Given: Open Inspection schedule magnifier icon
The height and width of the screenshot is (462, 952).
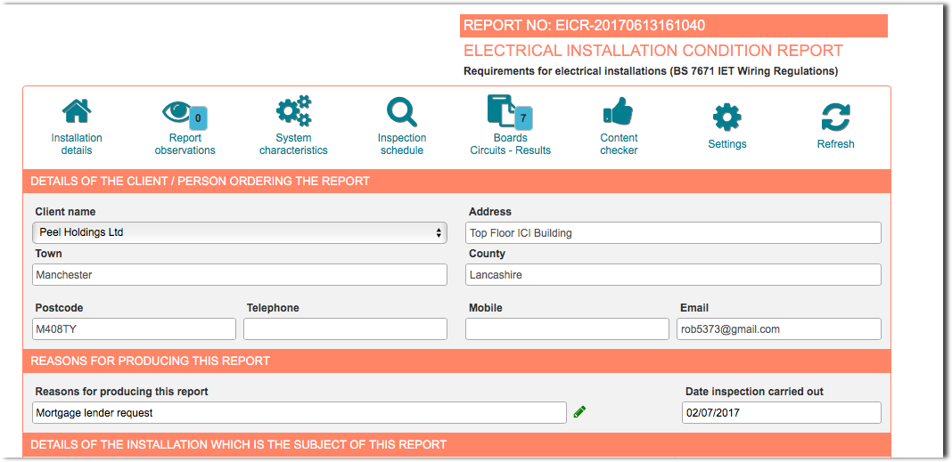Looking at the screenshot, I should pyautogui.click(x=401, y=112).
